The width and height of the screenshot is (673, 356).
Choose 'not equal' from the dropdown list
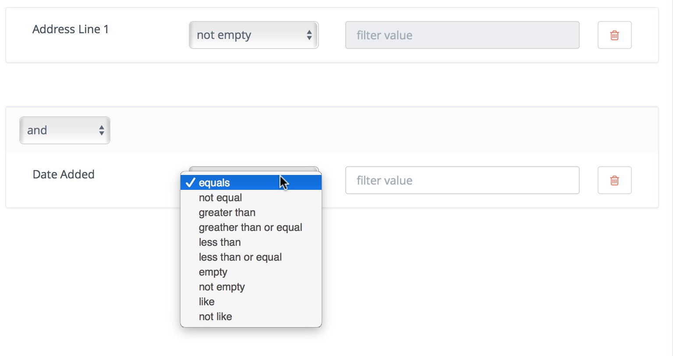[220, 198]
